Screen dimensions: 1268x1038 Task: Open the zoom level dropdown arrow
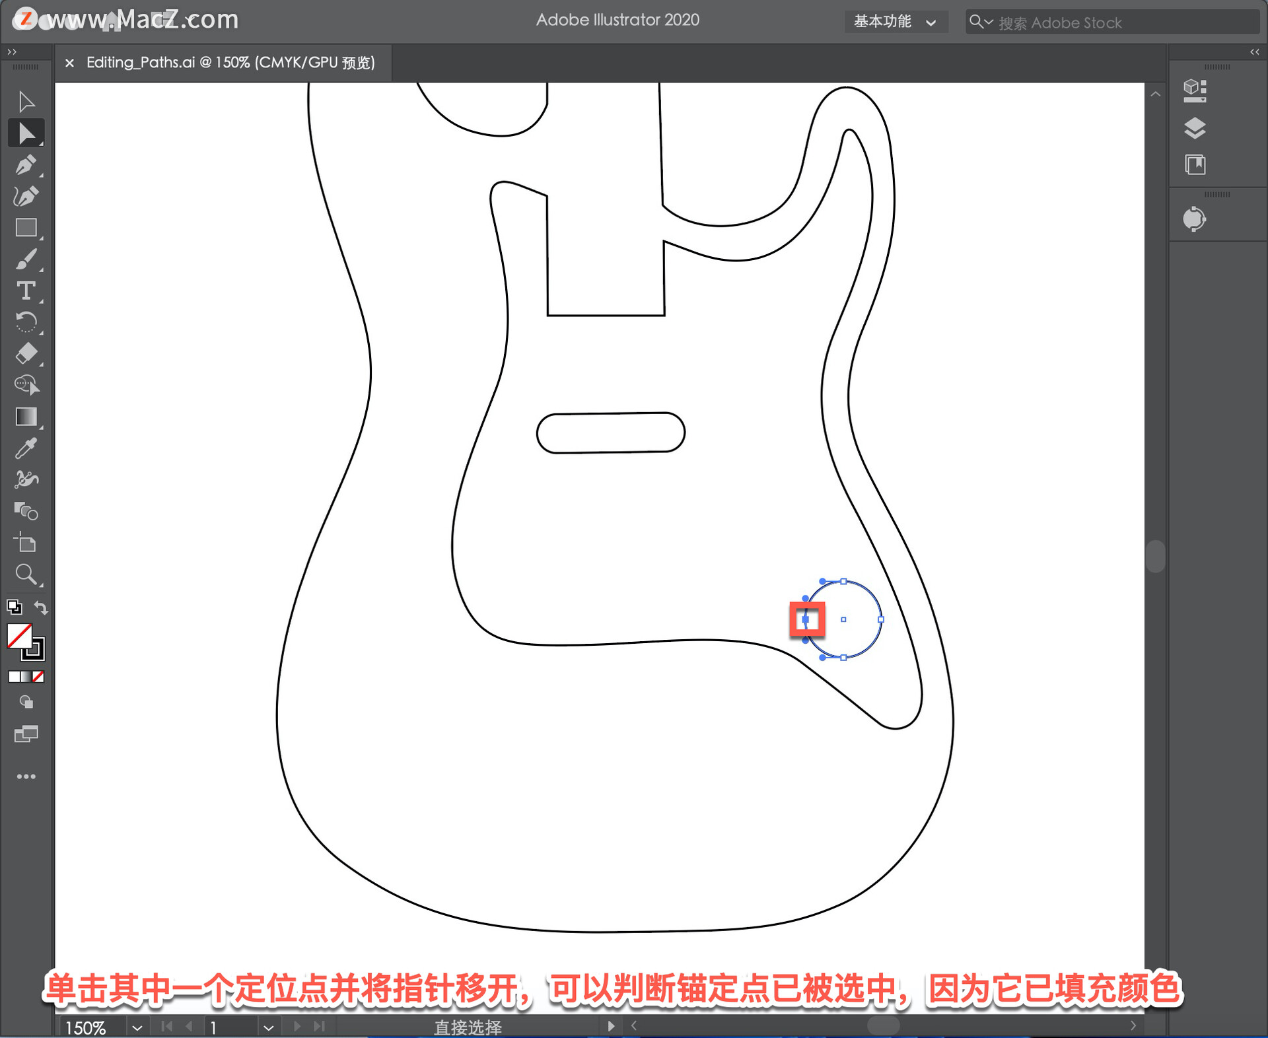click(x=137, y=1027)
